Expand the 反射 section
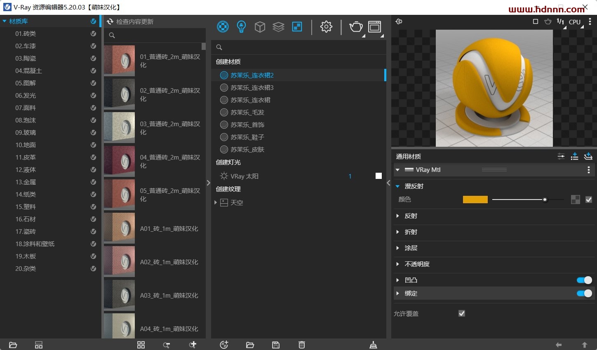 point(397,216)
